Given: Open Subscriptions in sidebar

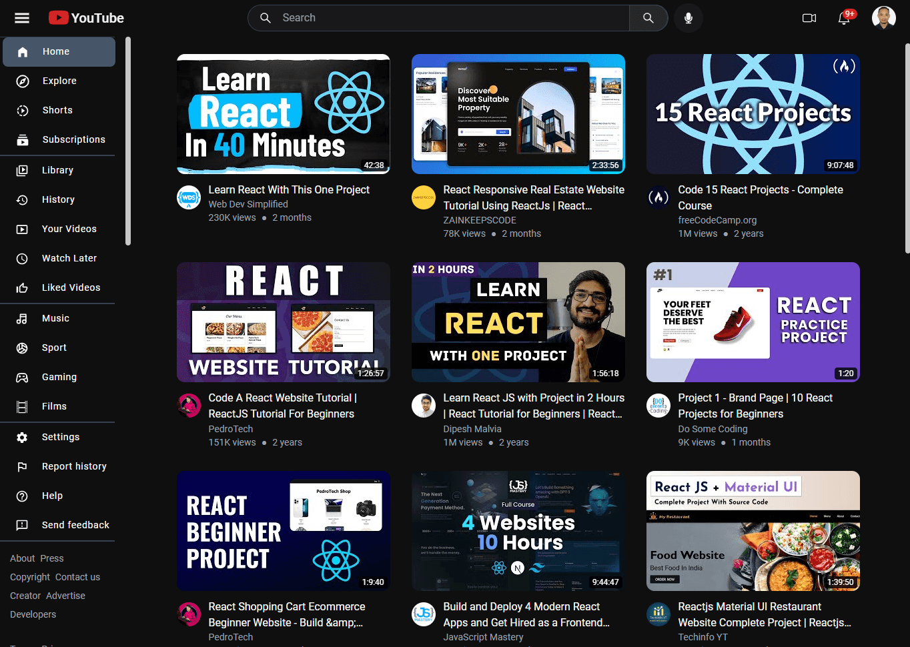Looking at the screenshot, I should click(x=59, y=139).
